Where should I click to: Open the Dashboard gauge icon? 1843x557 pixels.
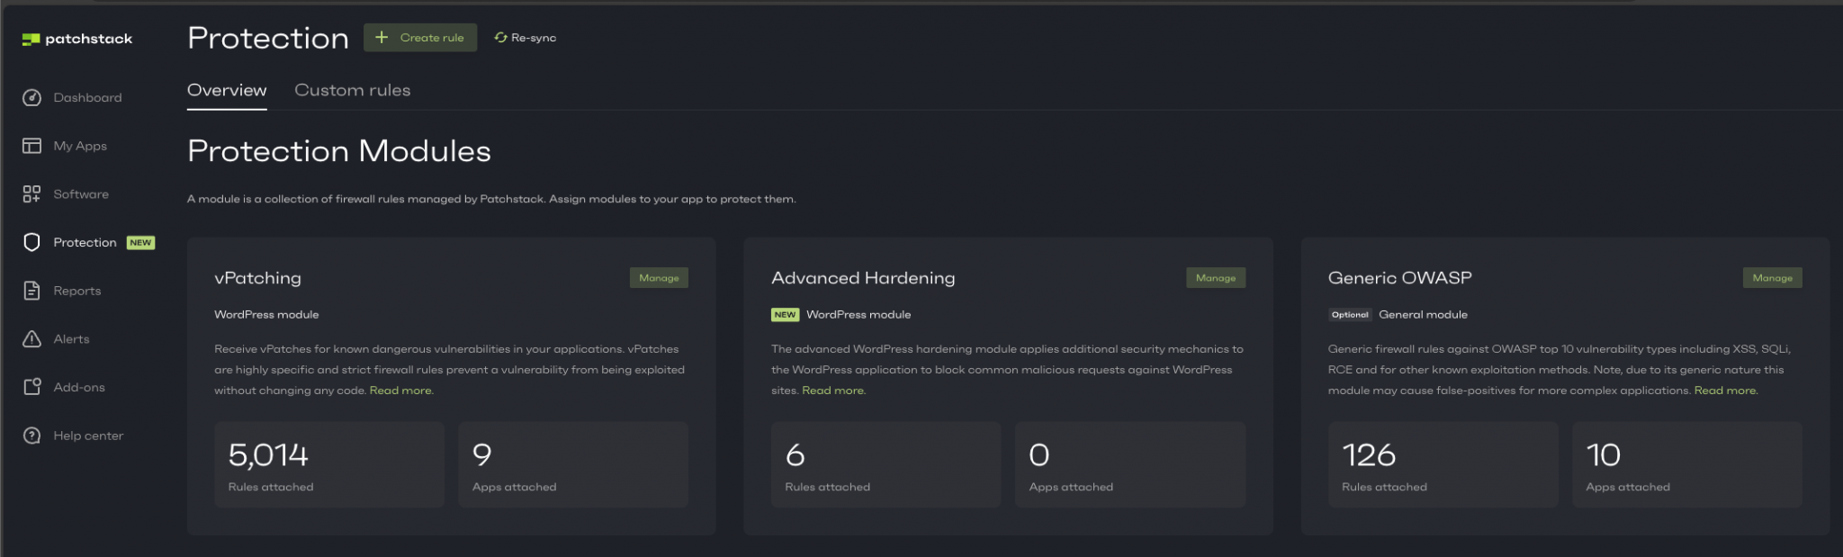pos(31,97)
